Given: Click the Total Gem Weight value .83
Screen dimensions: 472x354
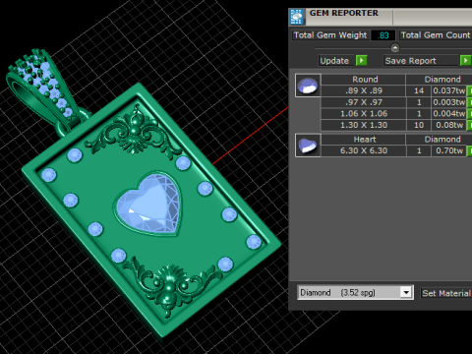Looking at the screenshot, I should click(x=383, y=35).
